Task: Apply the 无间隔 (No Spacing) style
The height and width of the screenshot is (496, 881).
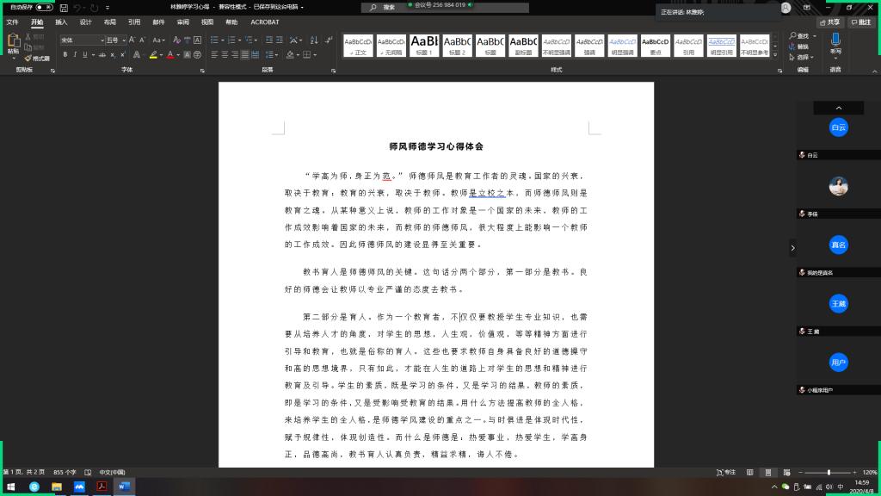Action: point(391,46)
